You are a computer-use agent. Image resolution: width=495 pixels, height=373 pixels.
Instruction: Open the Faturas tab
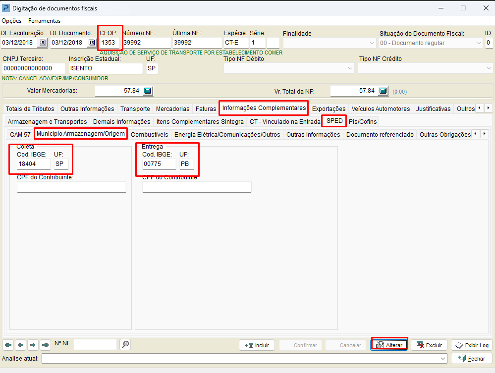coord(206,109)
